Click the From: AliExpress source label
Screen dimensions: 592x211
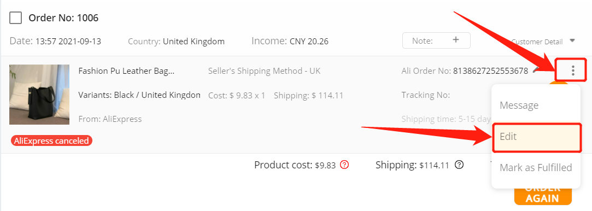[x=110, y=119]
